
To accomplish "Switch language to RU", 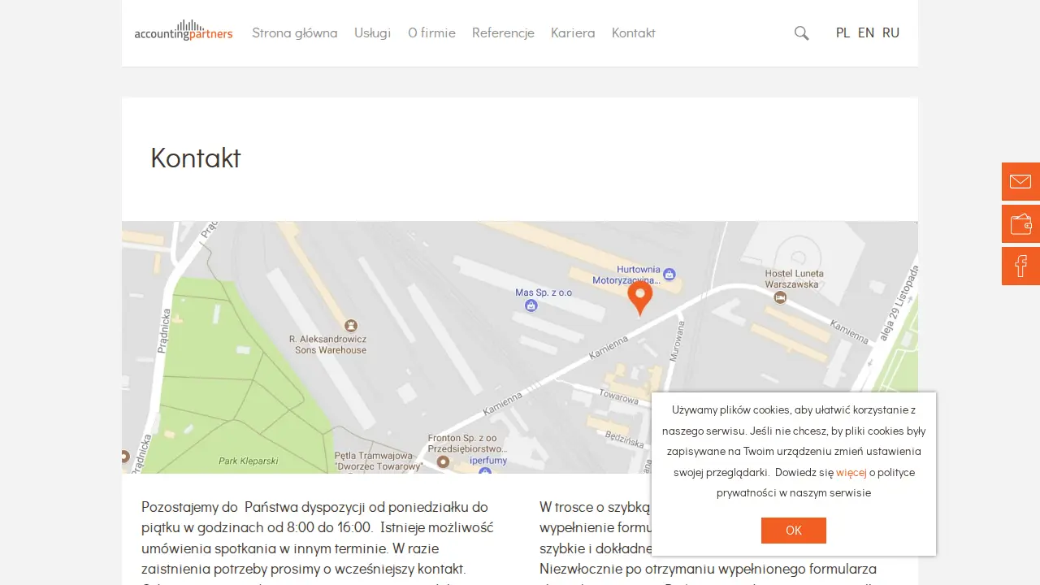I will [890, 32].
